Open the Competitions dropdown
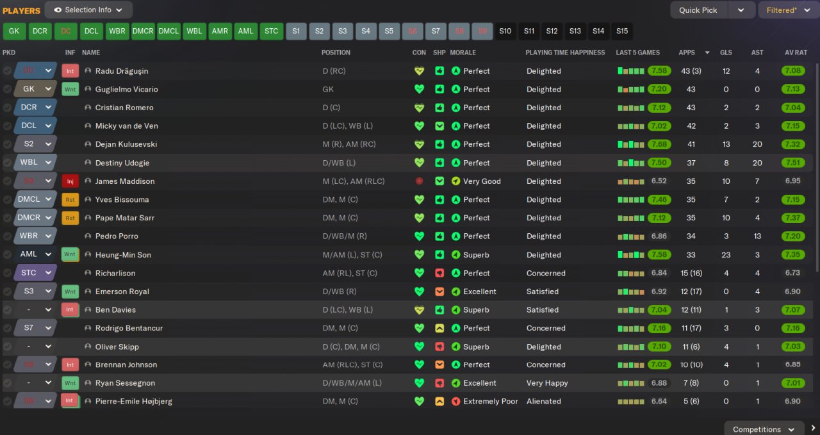This screenshot has width=820, height=435. coord(764,428)
